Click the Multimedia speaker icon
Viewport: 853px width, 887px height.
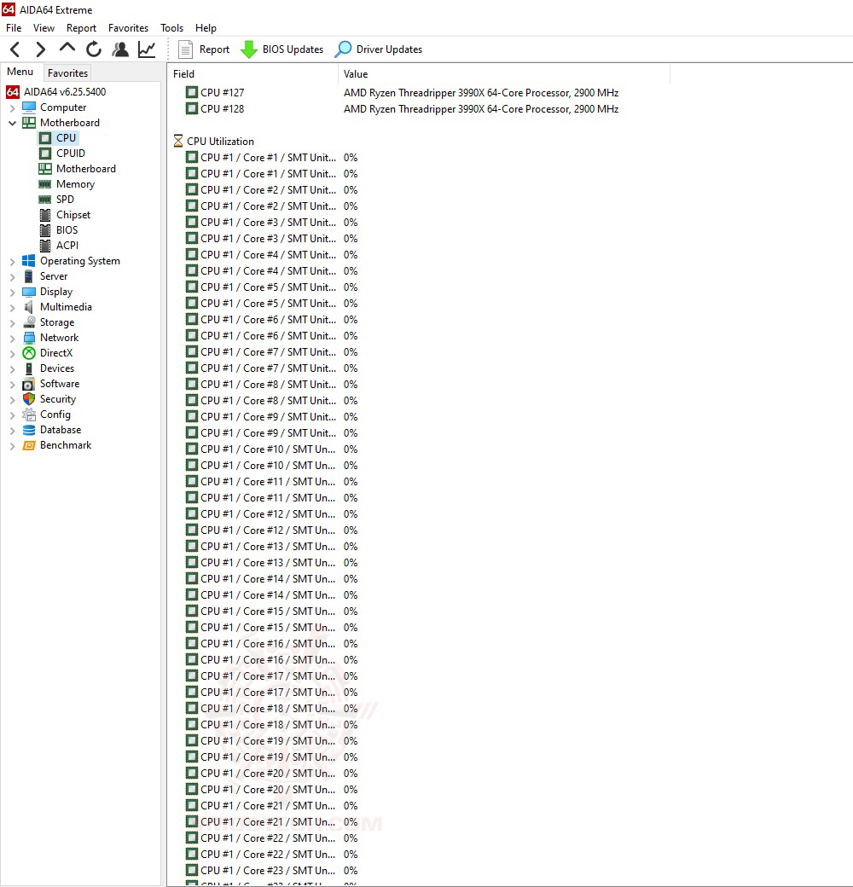pos(29,307)
